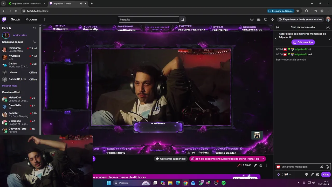Image resolution: width=332 pixels, height=187 pixels.
Task: Click Experimenta 1 mês sem anúncios button
Action: pos(300,19)
